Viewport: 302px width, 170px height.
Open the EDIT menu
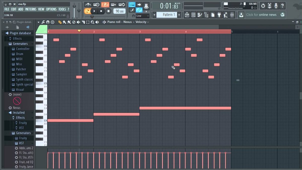pyautogui.click(x=14, y=9)
